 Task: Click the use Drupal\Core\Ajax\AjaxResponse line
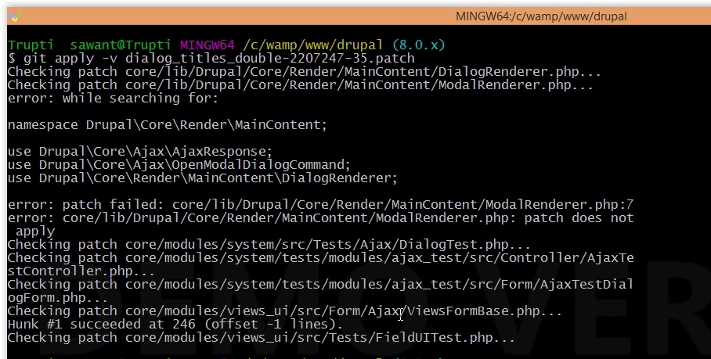click(x=139, y=152)
